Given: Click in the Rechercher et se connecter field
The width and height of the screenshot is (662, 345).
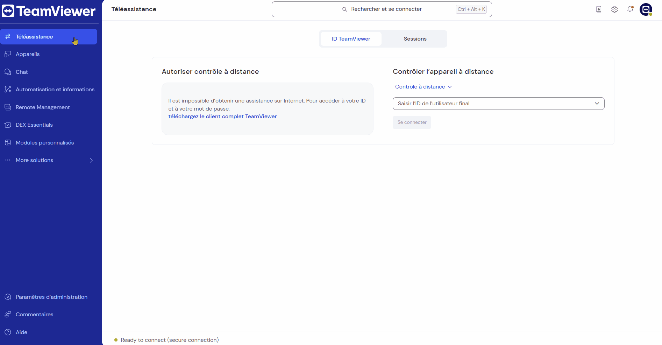Looking at the screenshot, I should [x=382, y=9].
